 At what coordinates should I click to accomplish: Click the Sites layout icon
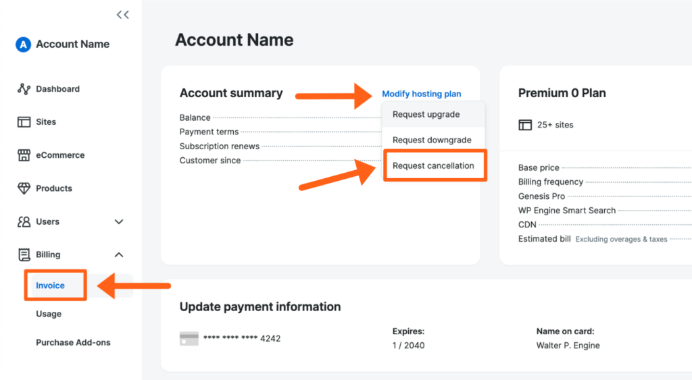tap(24, 122)
